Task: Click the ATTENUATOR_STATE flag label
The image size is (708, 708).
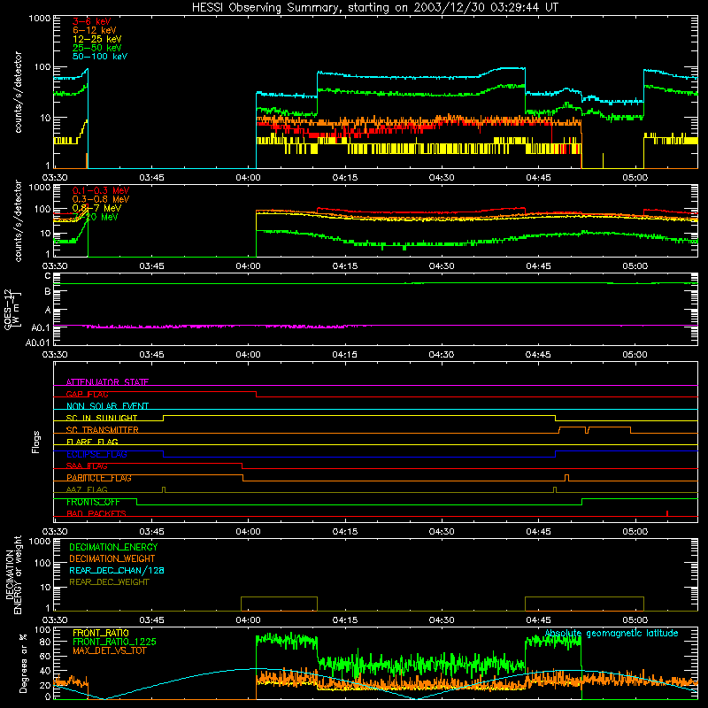Action: click(x=107, y=382)
